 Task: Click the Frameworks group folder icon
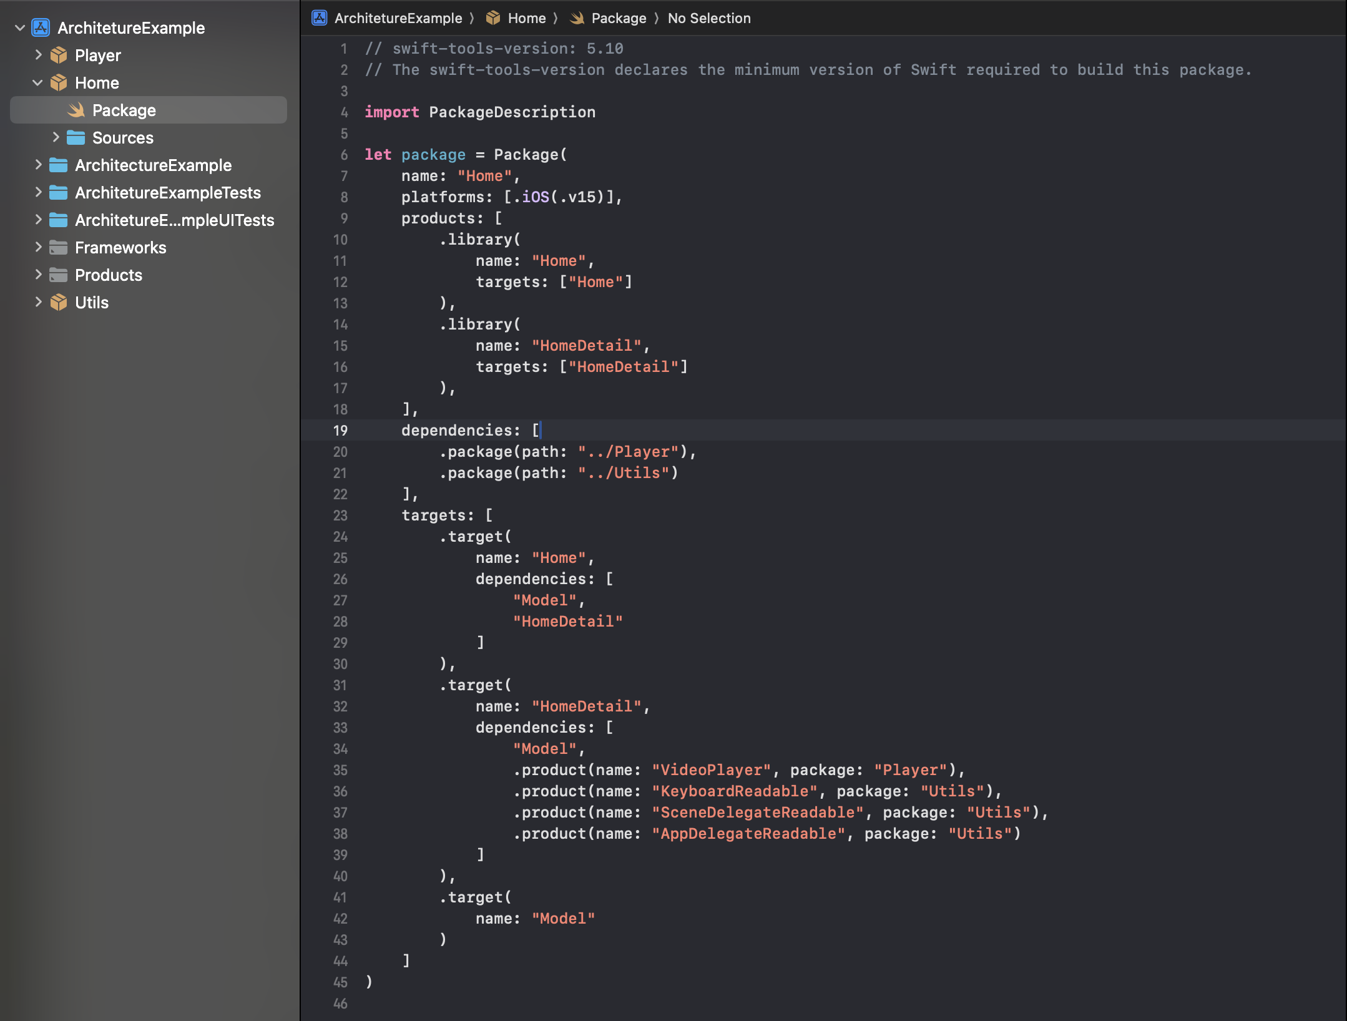pyautogui.click(x=59, y=247)
